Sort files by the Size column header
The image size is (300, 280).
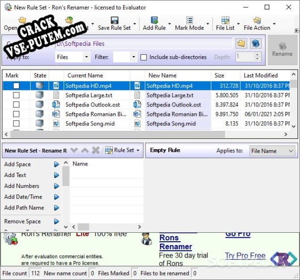click(x=219, y=76)
